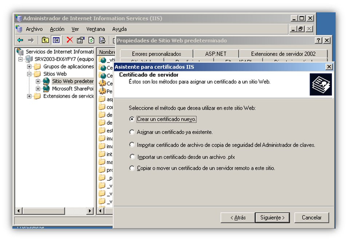Select the pro folder icon in the list
This screenshot has width=348, height=241.
[102, 170]
